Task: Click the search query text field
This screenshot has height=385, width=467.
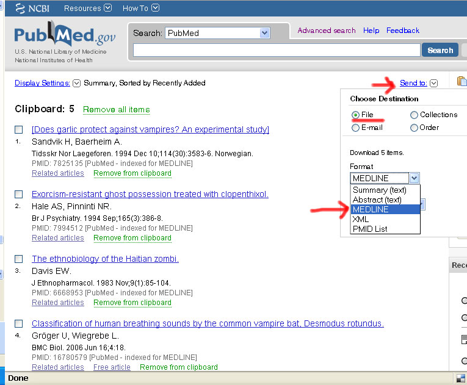Action: [x=277, y=50]
